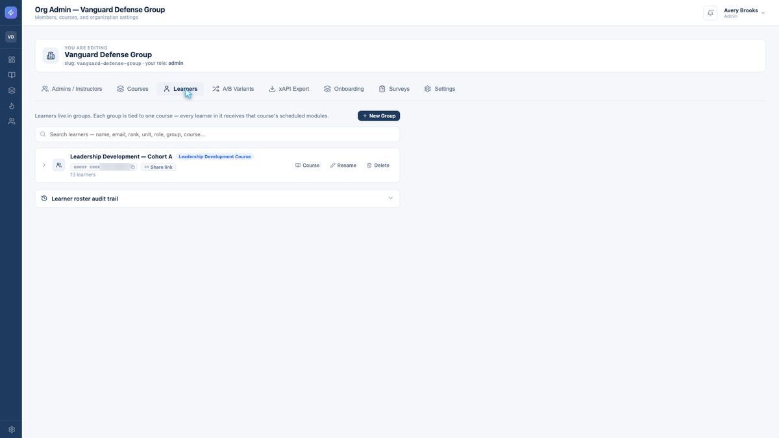
Task: Expand the Leadership Development Cohort A group
Action: [44, 165]
